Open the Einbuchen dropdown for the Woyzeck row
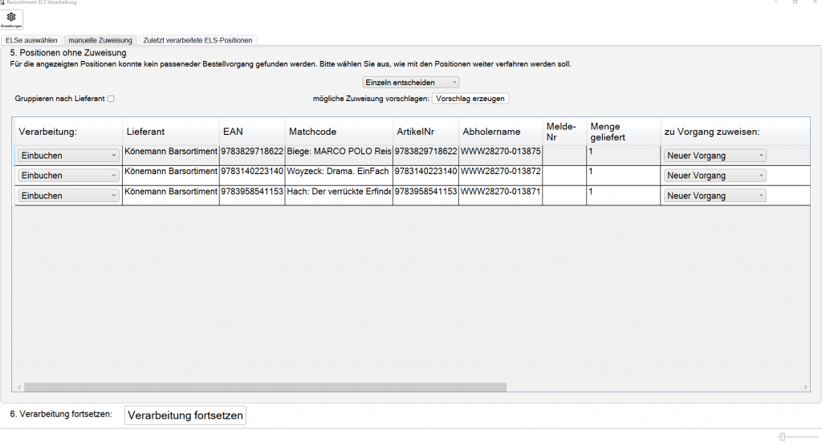The image size is (822, 442). 68,176
